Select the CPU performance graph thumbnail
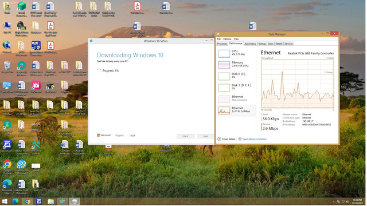 tap(224, 53)
